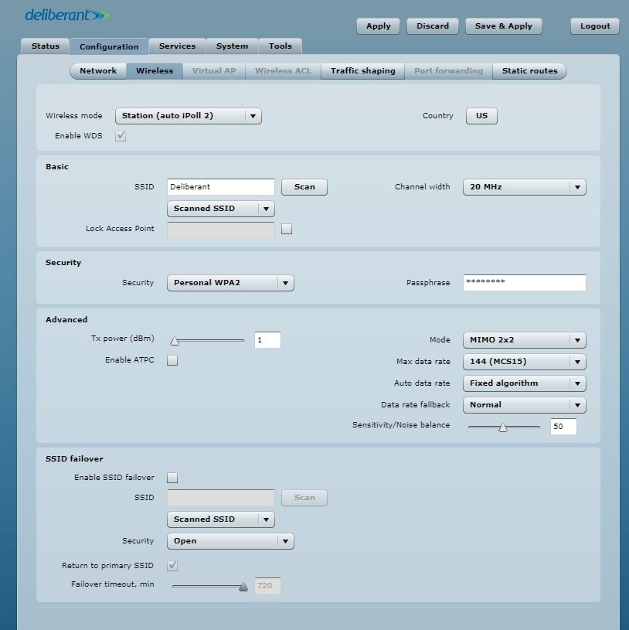This screenshot has height=630, width=629.
Task: Go to Traffic shaping tab
Action: (362, 71)
